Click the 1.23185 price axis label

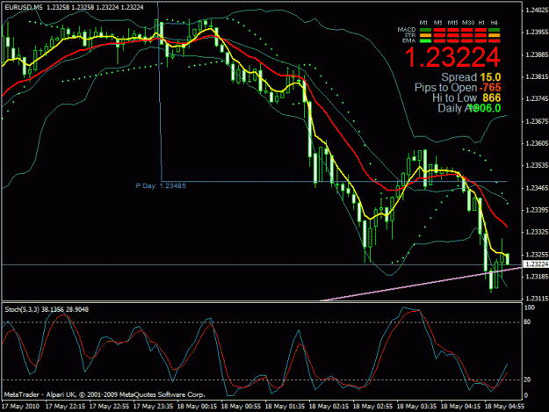click(x=537, y=277)
